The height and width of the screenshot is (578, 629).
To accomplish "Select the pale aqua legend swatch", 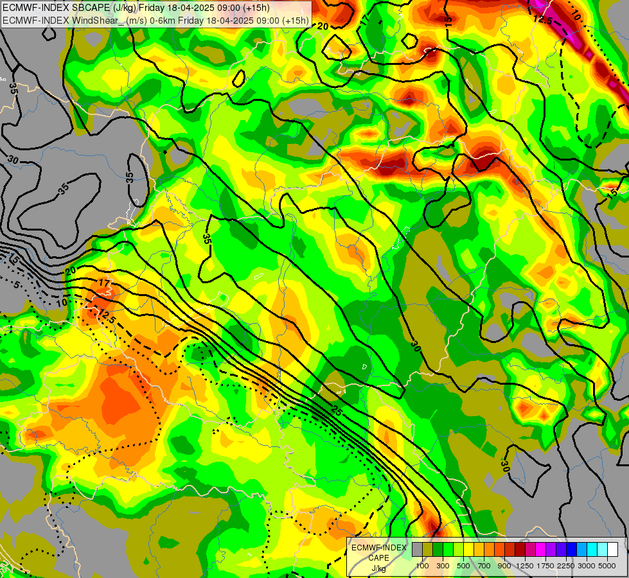I will 603,549.
